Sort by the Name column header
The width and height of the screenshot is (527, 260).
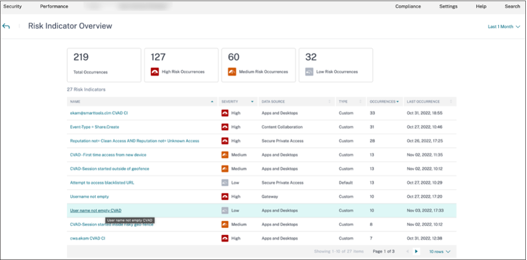(x=75, y=102)
